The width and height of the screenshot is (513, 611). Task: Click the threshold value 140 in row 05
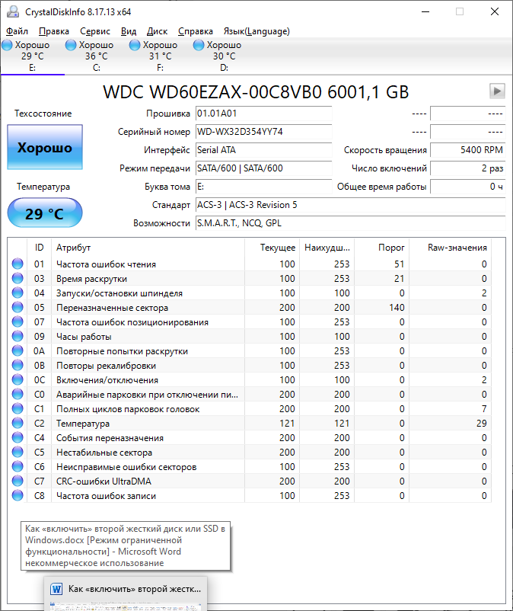(x=397, y=308)
